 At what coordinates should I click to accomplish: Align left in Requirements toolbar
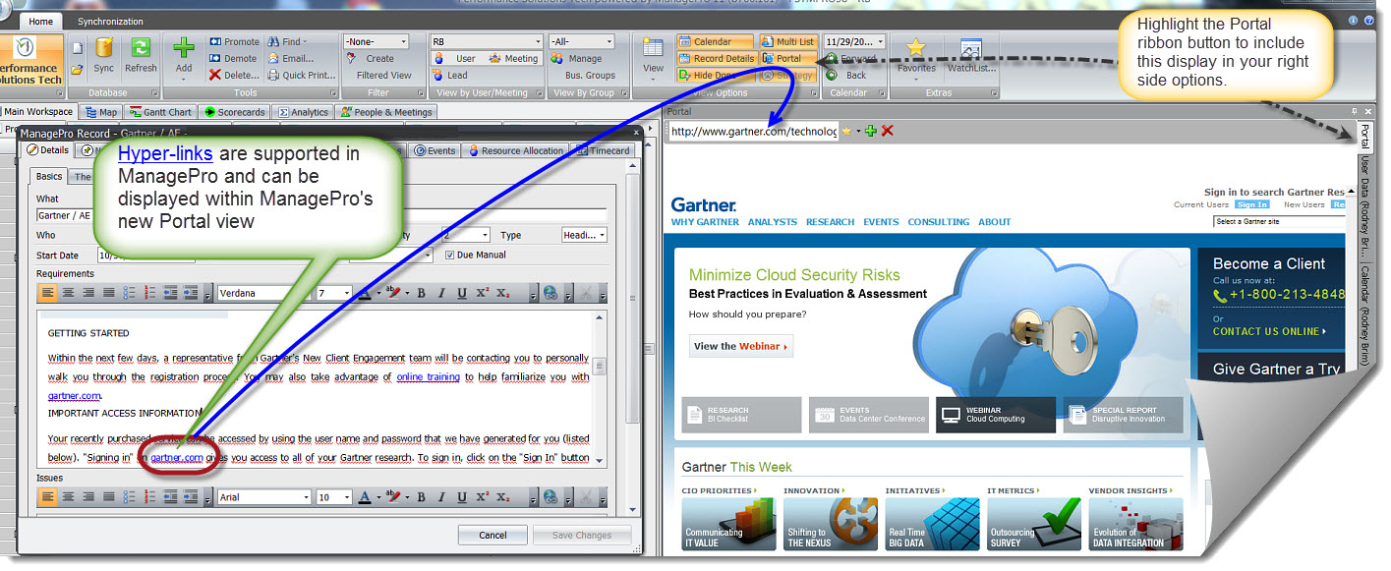(x=48, y=293)
